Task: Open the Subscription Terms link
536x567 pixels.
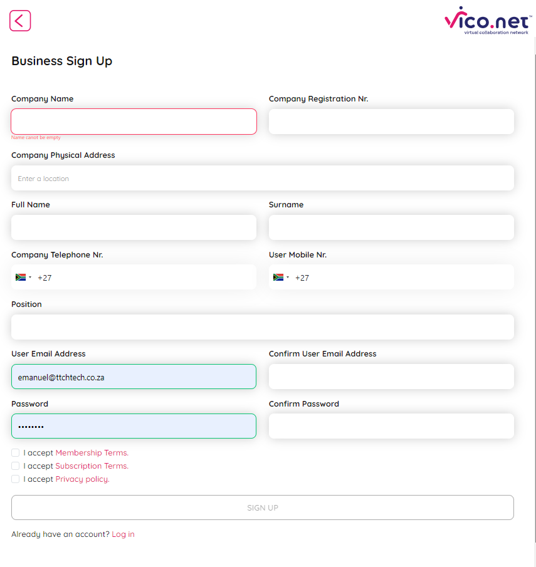Action: pos(92,466)
